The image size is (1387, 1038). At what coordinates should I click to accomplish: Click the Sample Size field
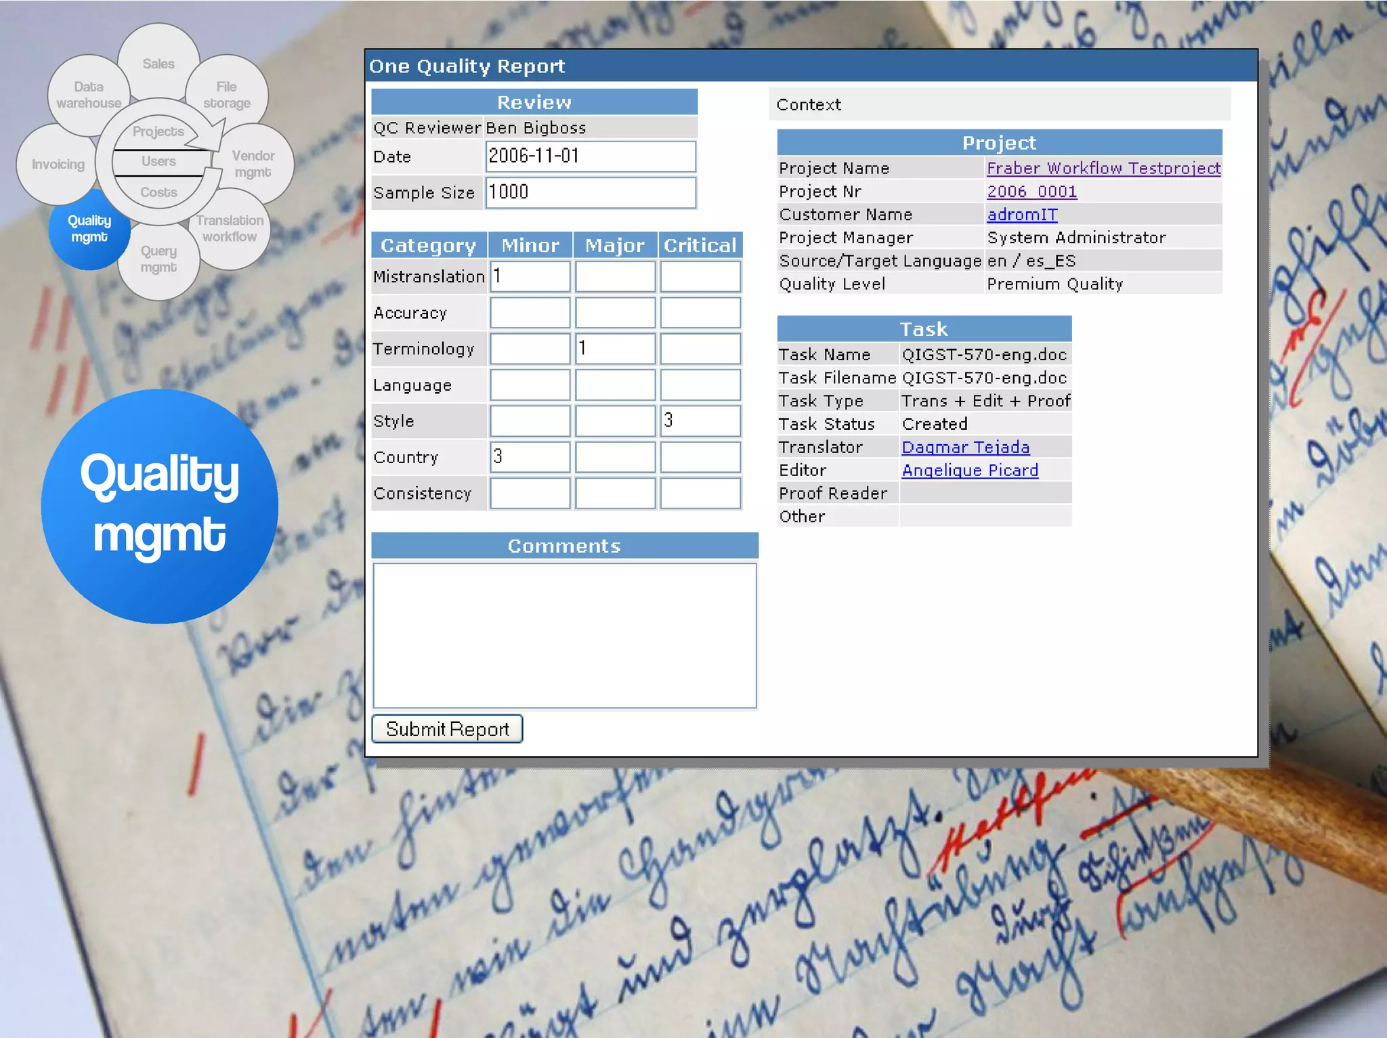pyautogui.click(x=590, y=192)
